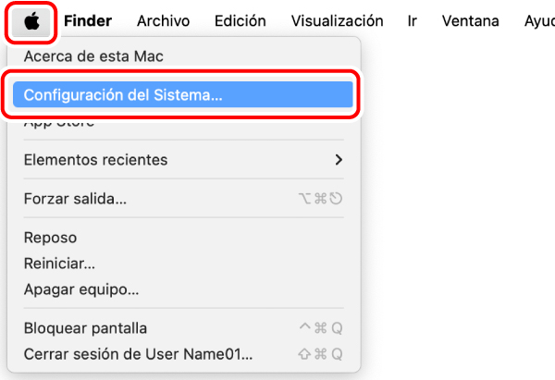Expand the Elementos recientes submenu chevron
555x380 pixels.
[x=339, y=160]
